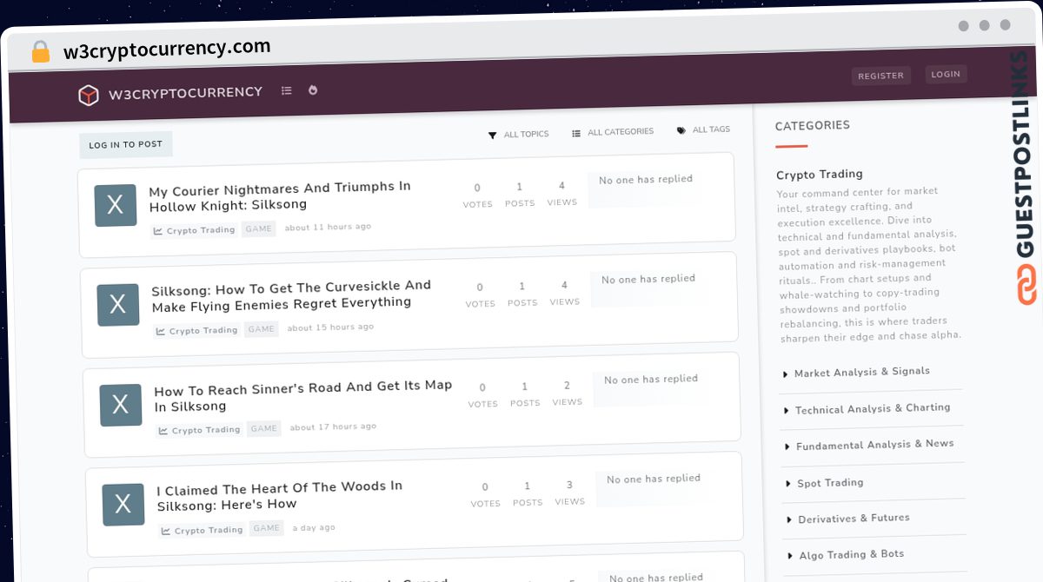Open the W3CRYPTOCURRENCY home link
Image resolution: width=1043 pixels, height=582 pixels.
[x=185, y=92]
